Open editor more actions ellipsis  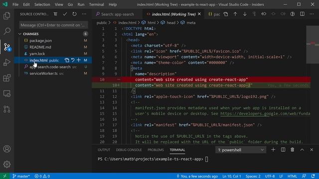coord(312,14)
